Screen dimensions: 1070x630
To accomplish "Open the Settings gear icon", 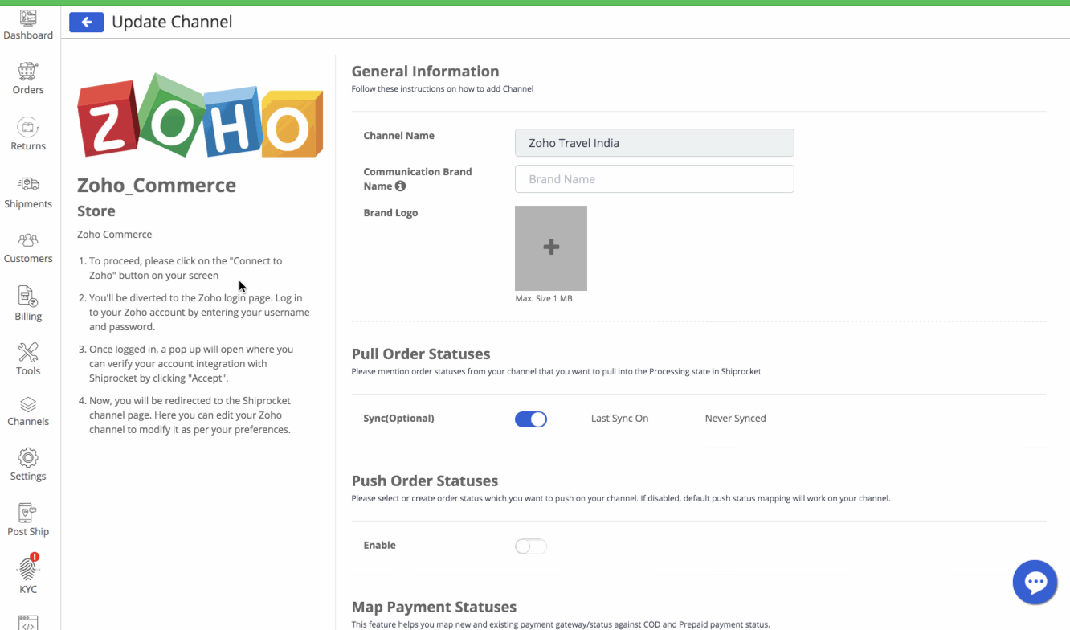I will 28,458.
